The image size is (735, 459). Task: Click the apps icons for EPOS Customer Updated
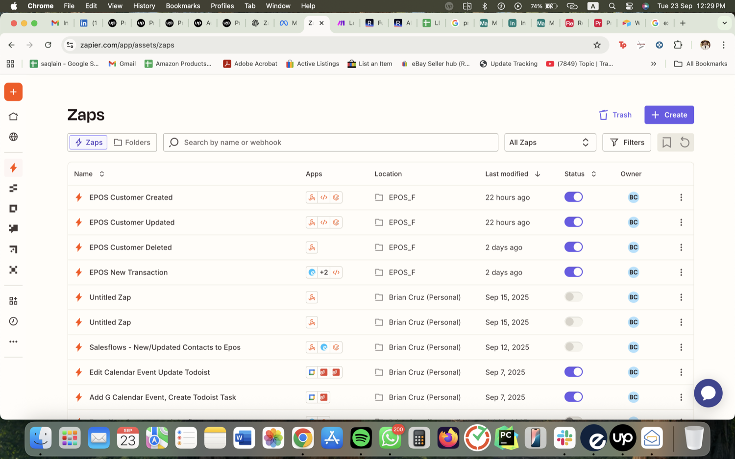[324, 222]
